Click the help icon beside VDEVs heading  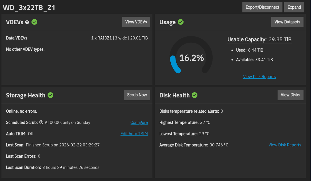27,22
